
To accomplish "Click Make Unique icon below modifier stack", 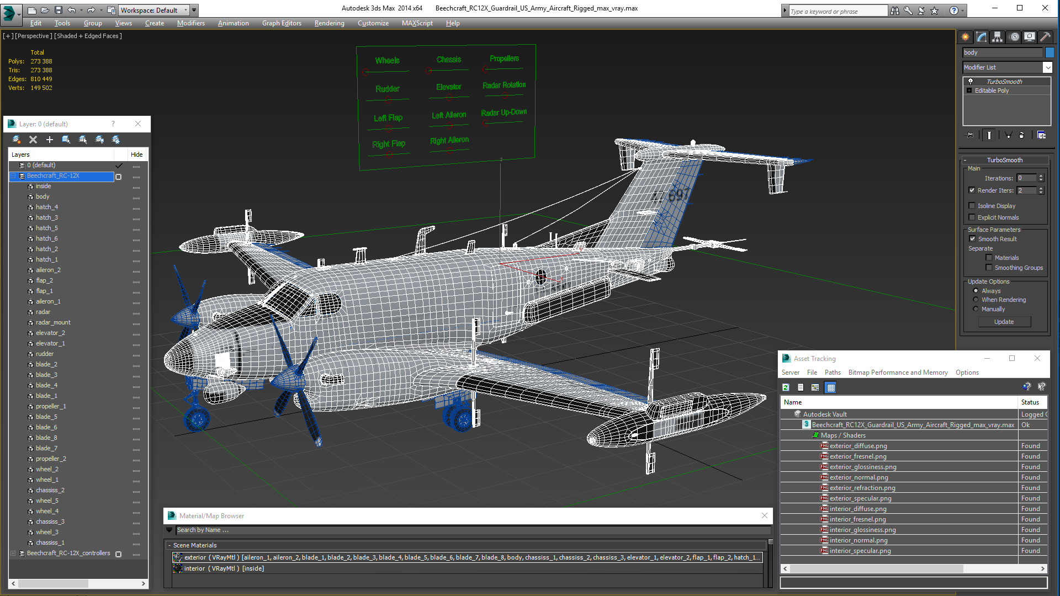I will [1009, 135].
